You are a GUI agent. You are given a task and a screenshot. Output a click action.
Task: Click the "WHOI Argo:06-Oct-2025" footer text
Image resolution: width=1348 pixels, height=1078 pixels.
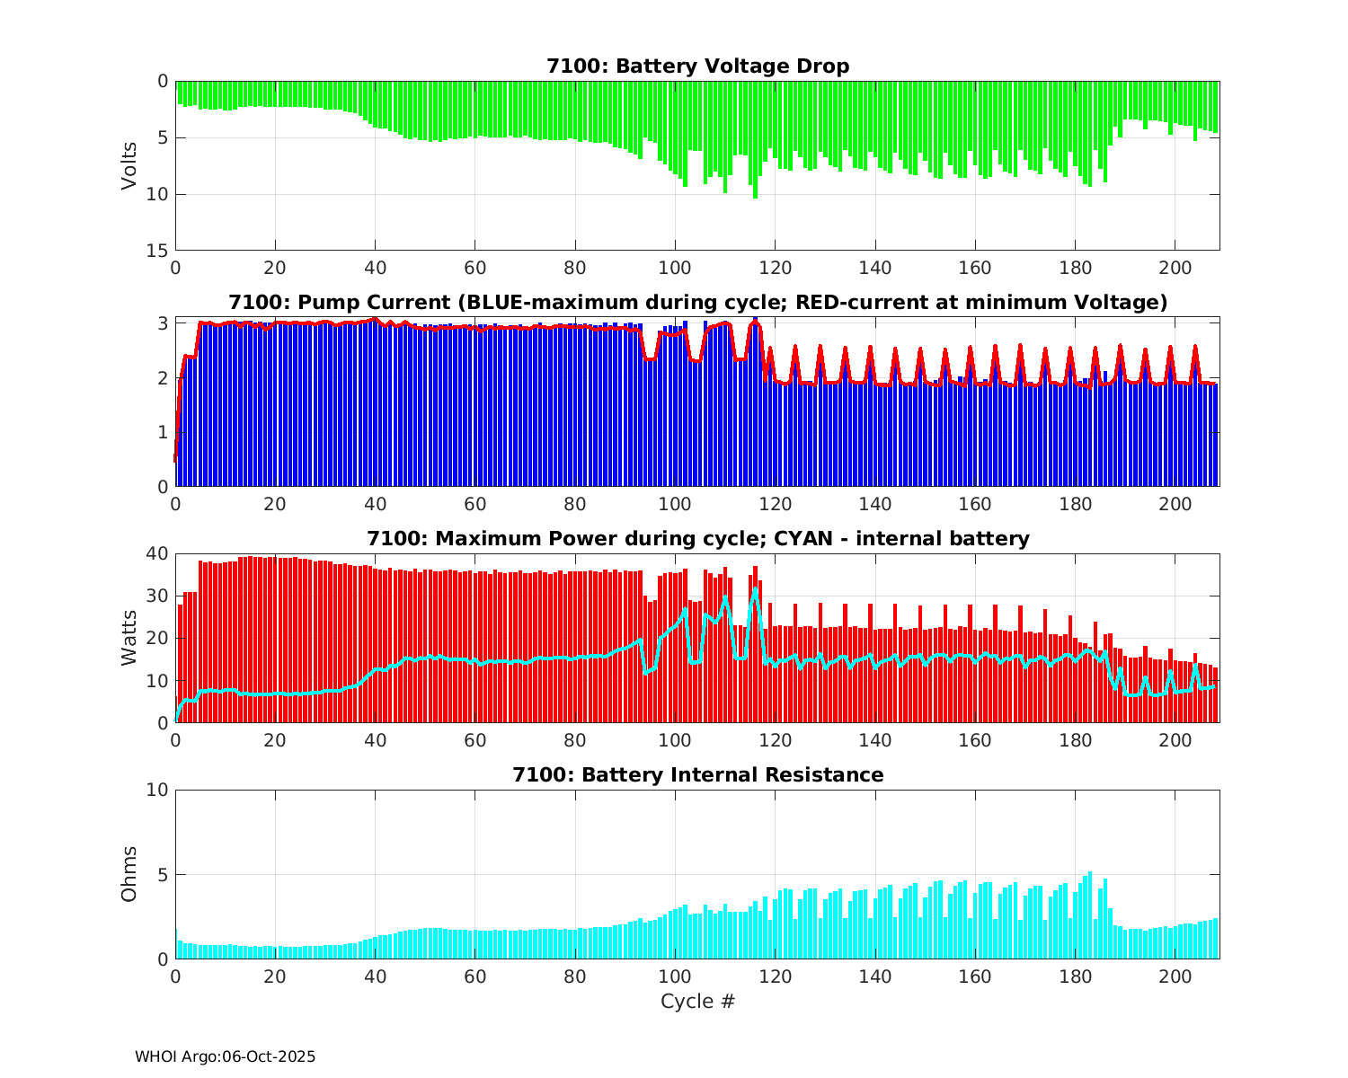click(x=225, y=1057)
